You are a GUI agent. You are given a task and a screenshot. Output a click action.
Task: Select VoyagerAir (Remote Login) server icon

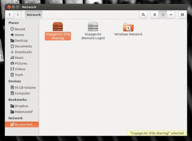93,27
